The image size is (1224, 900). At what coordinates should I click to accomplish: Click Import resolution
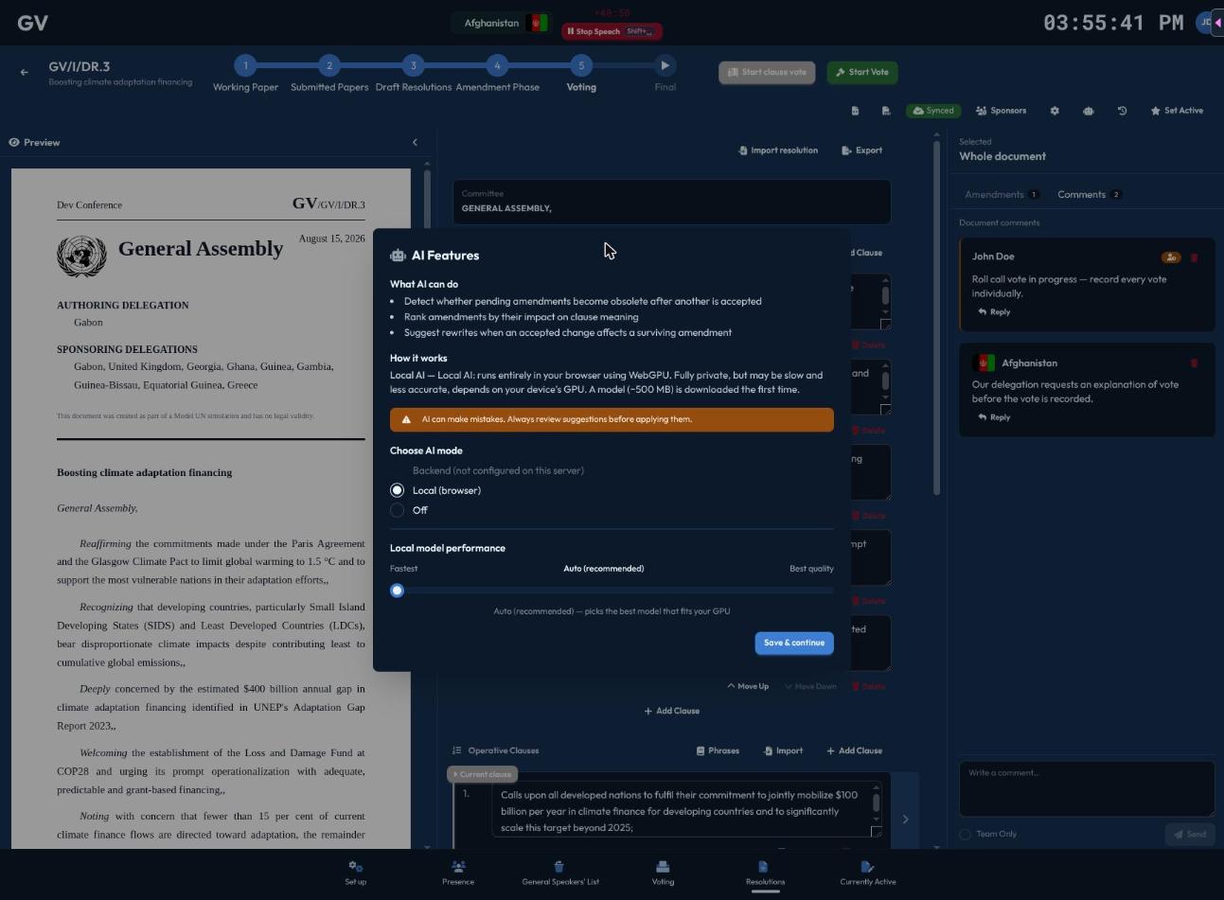778,150
